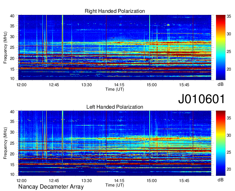The width and height of the screenshot is (235, 191).
Task: Click the 35 dB tick on Right Handed colorbar
Action: point(229,16)
